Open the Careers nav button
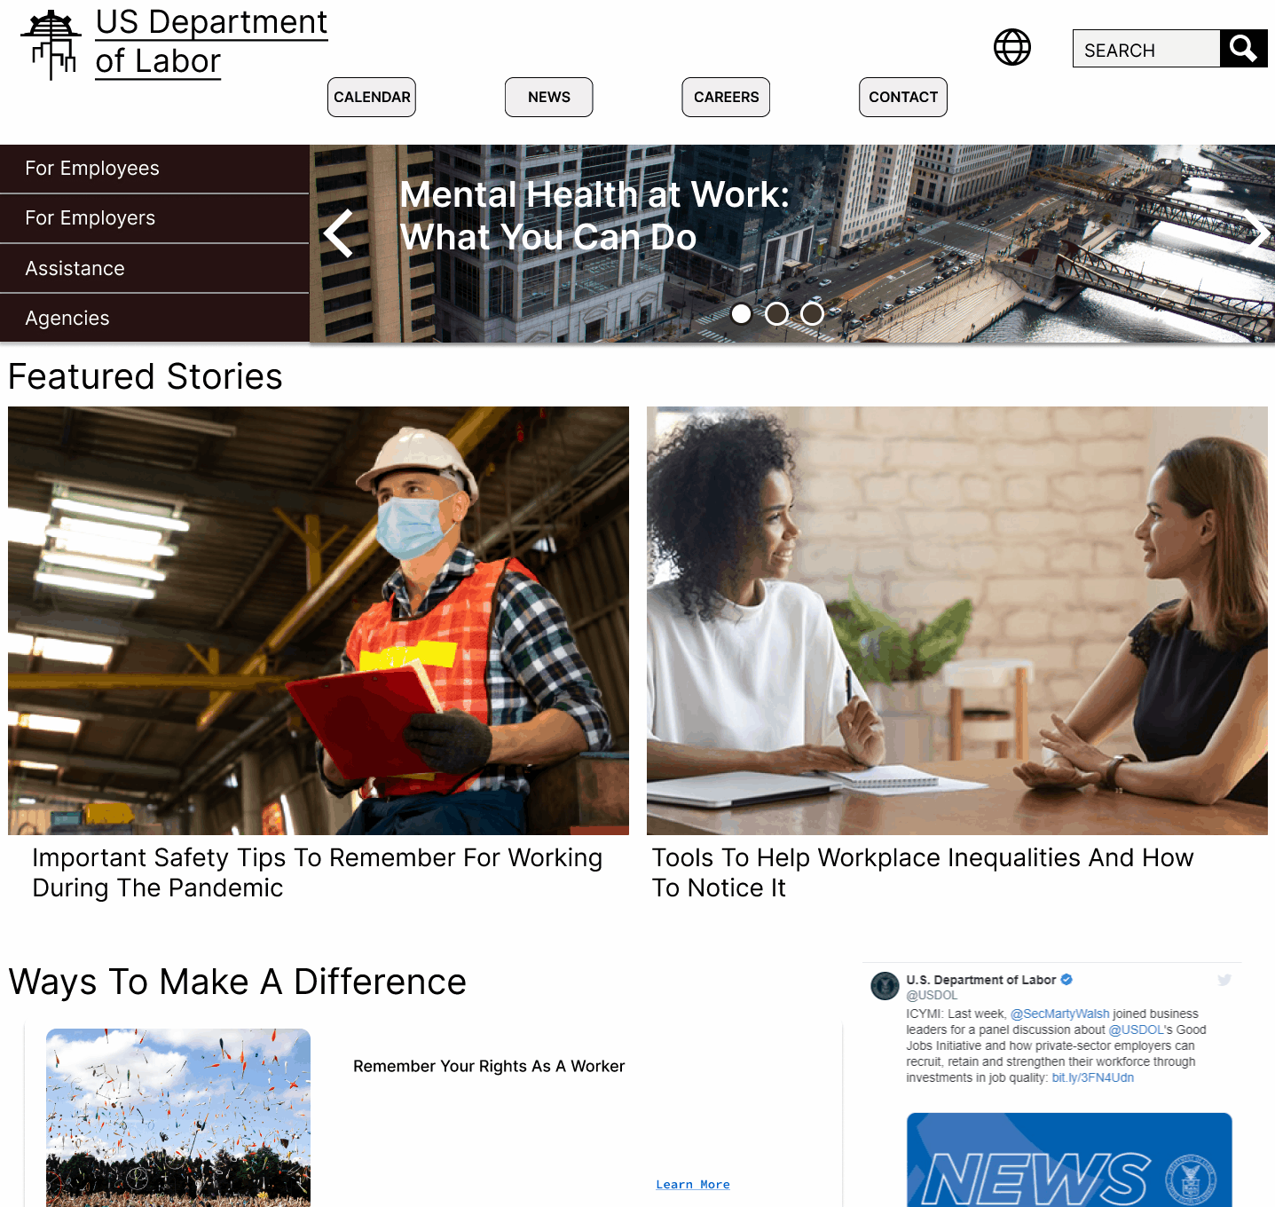The width and height of the screenshot is (1275, 1207). pos(726,97)
